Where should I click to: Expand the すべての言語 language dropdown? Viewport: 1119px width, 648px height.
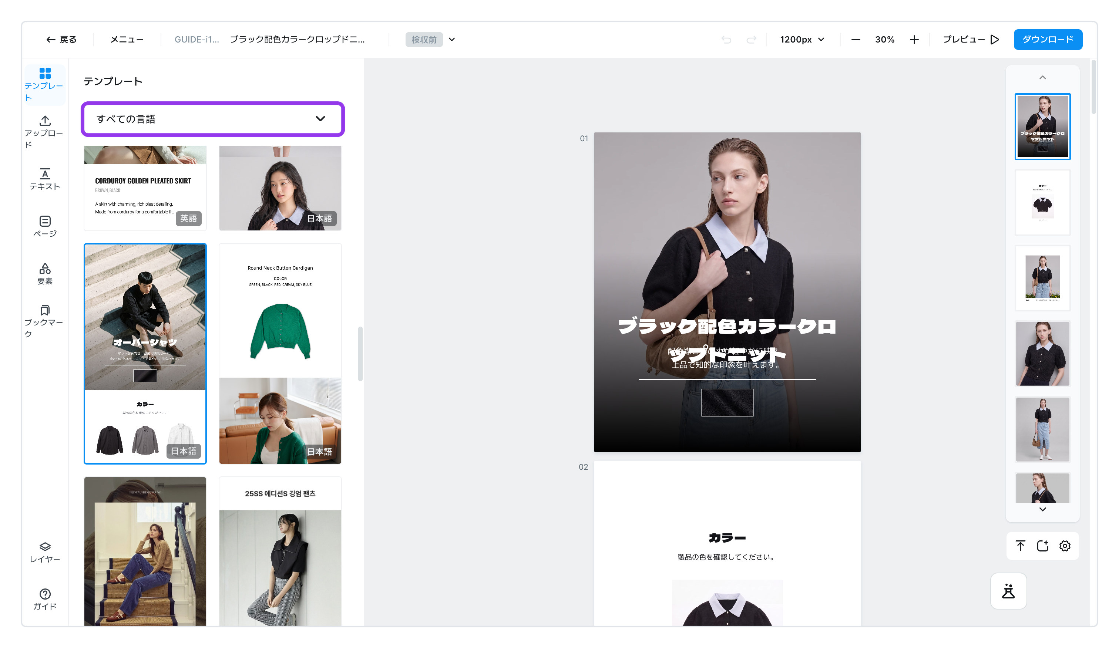pyautogui.click(x=213, y=119)
